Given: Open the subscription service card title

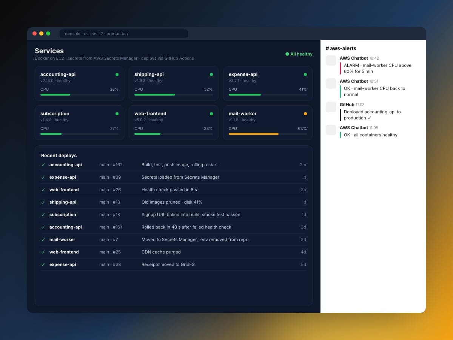Looking at the screenshot, I should [x=55, y=114].
